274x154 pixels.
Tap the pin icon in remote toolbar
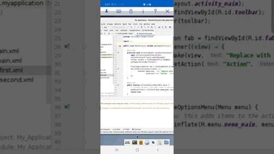(107, 12)
